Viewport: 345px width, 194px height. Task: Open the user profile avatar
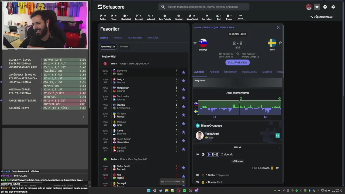coord(309,7)
